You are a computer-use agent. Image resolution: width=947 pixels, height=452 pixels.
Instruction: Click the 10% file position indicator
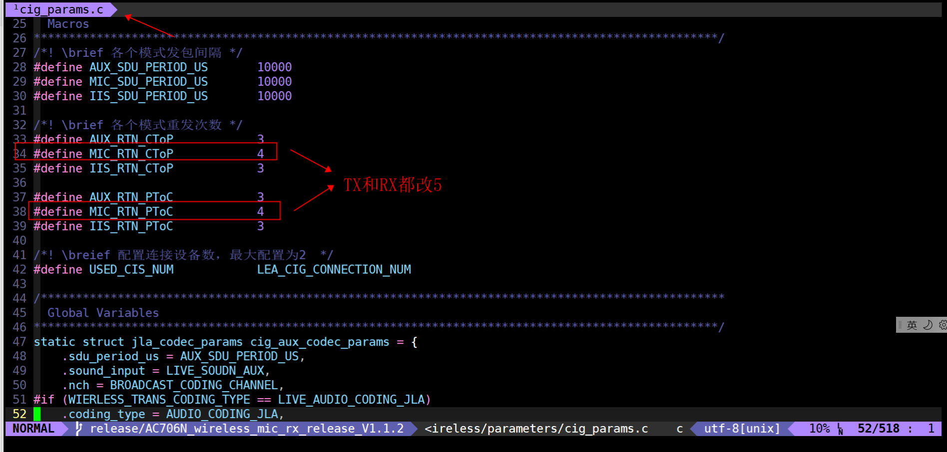pyautogui.click(x=819, y=429)
